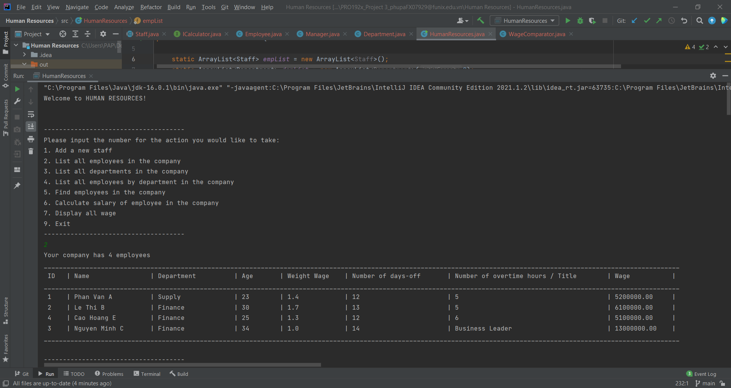Open Run panel gear settings
Image resolution: width=731 pixels, height=388 pixels.
[713, 76]
